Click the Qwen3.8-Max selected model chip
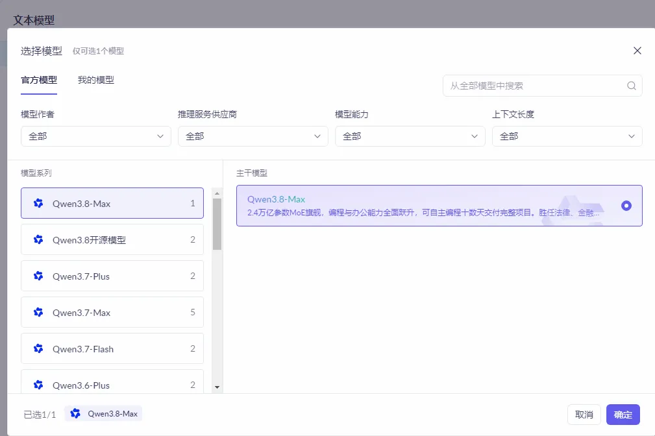The image size is (655, 436). pyautogui.click(x=103, y=413)
